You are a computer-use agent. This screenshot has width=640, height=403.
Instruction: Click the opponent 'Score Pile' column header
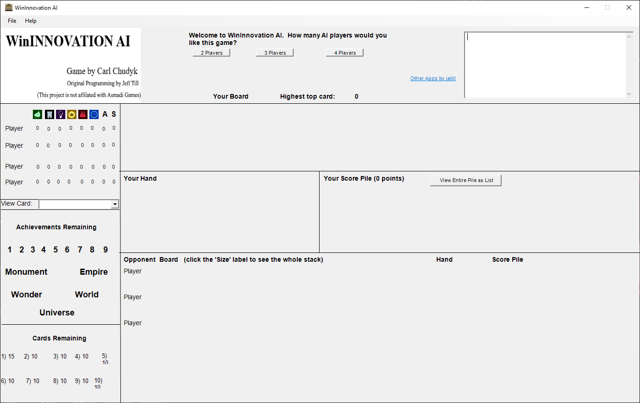[x=508, y=259]
